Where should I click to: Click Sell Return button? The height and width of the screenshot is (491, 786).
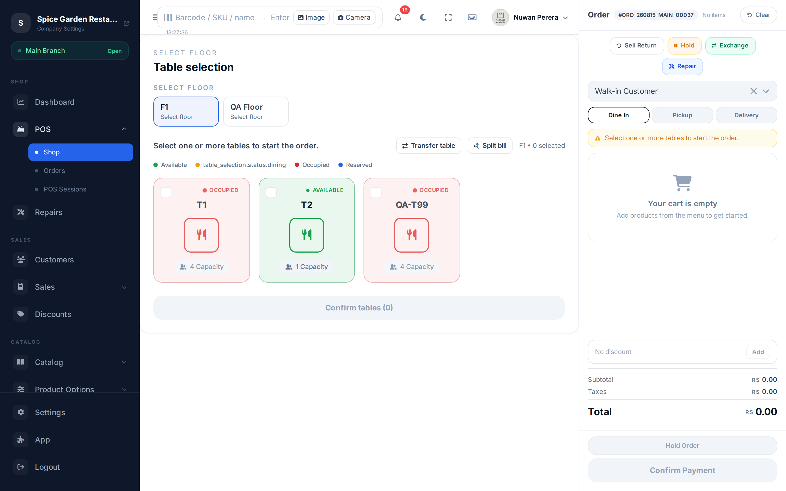click(x=637, y=46)
